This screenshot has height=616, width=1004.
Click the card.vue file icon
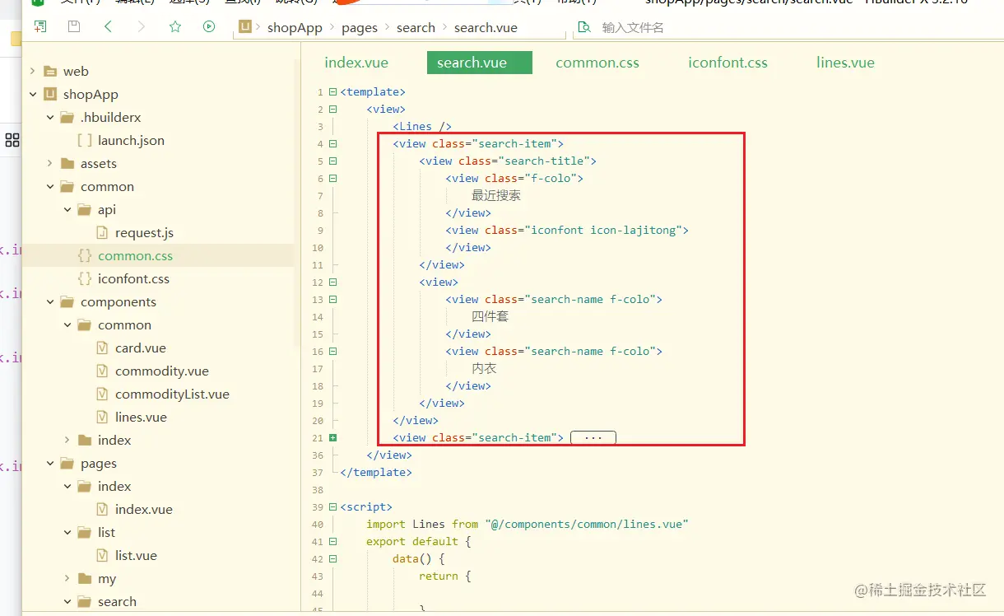pyautogui.click(x=102, y=348)
